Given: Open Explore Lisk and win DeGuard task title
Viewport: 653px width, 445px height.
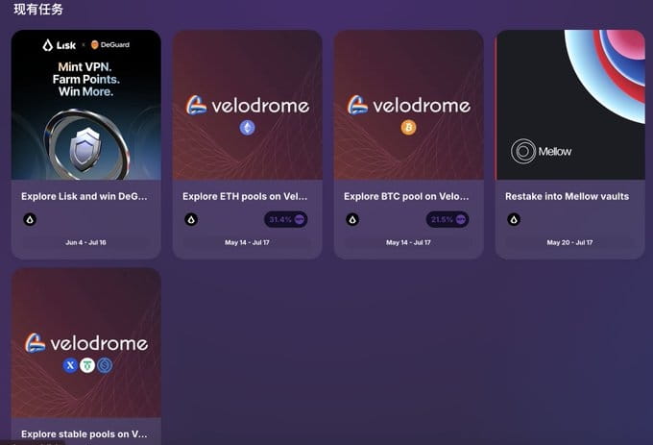Looking at the screenshot, I should tap(85, 196).
